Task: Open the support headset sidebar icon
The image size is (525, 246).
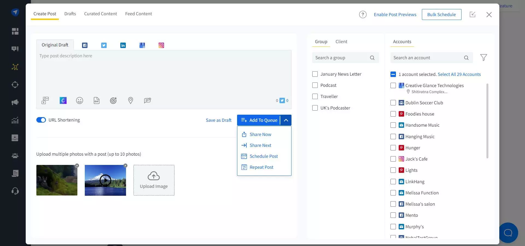Action: 15,191
